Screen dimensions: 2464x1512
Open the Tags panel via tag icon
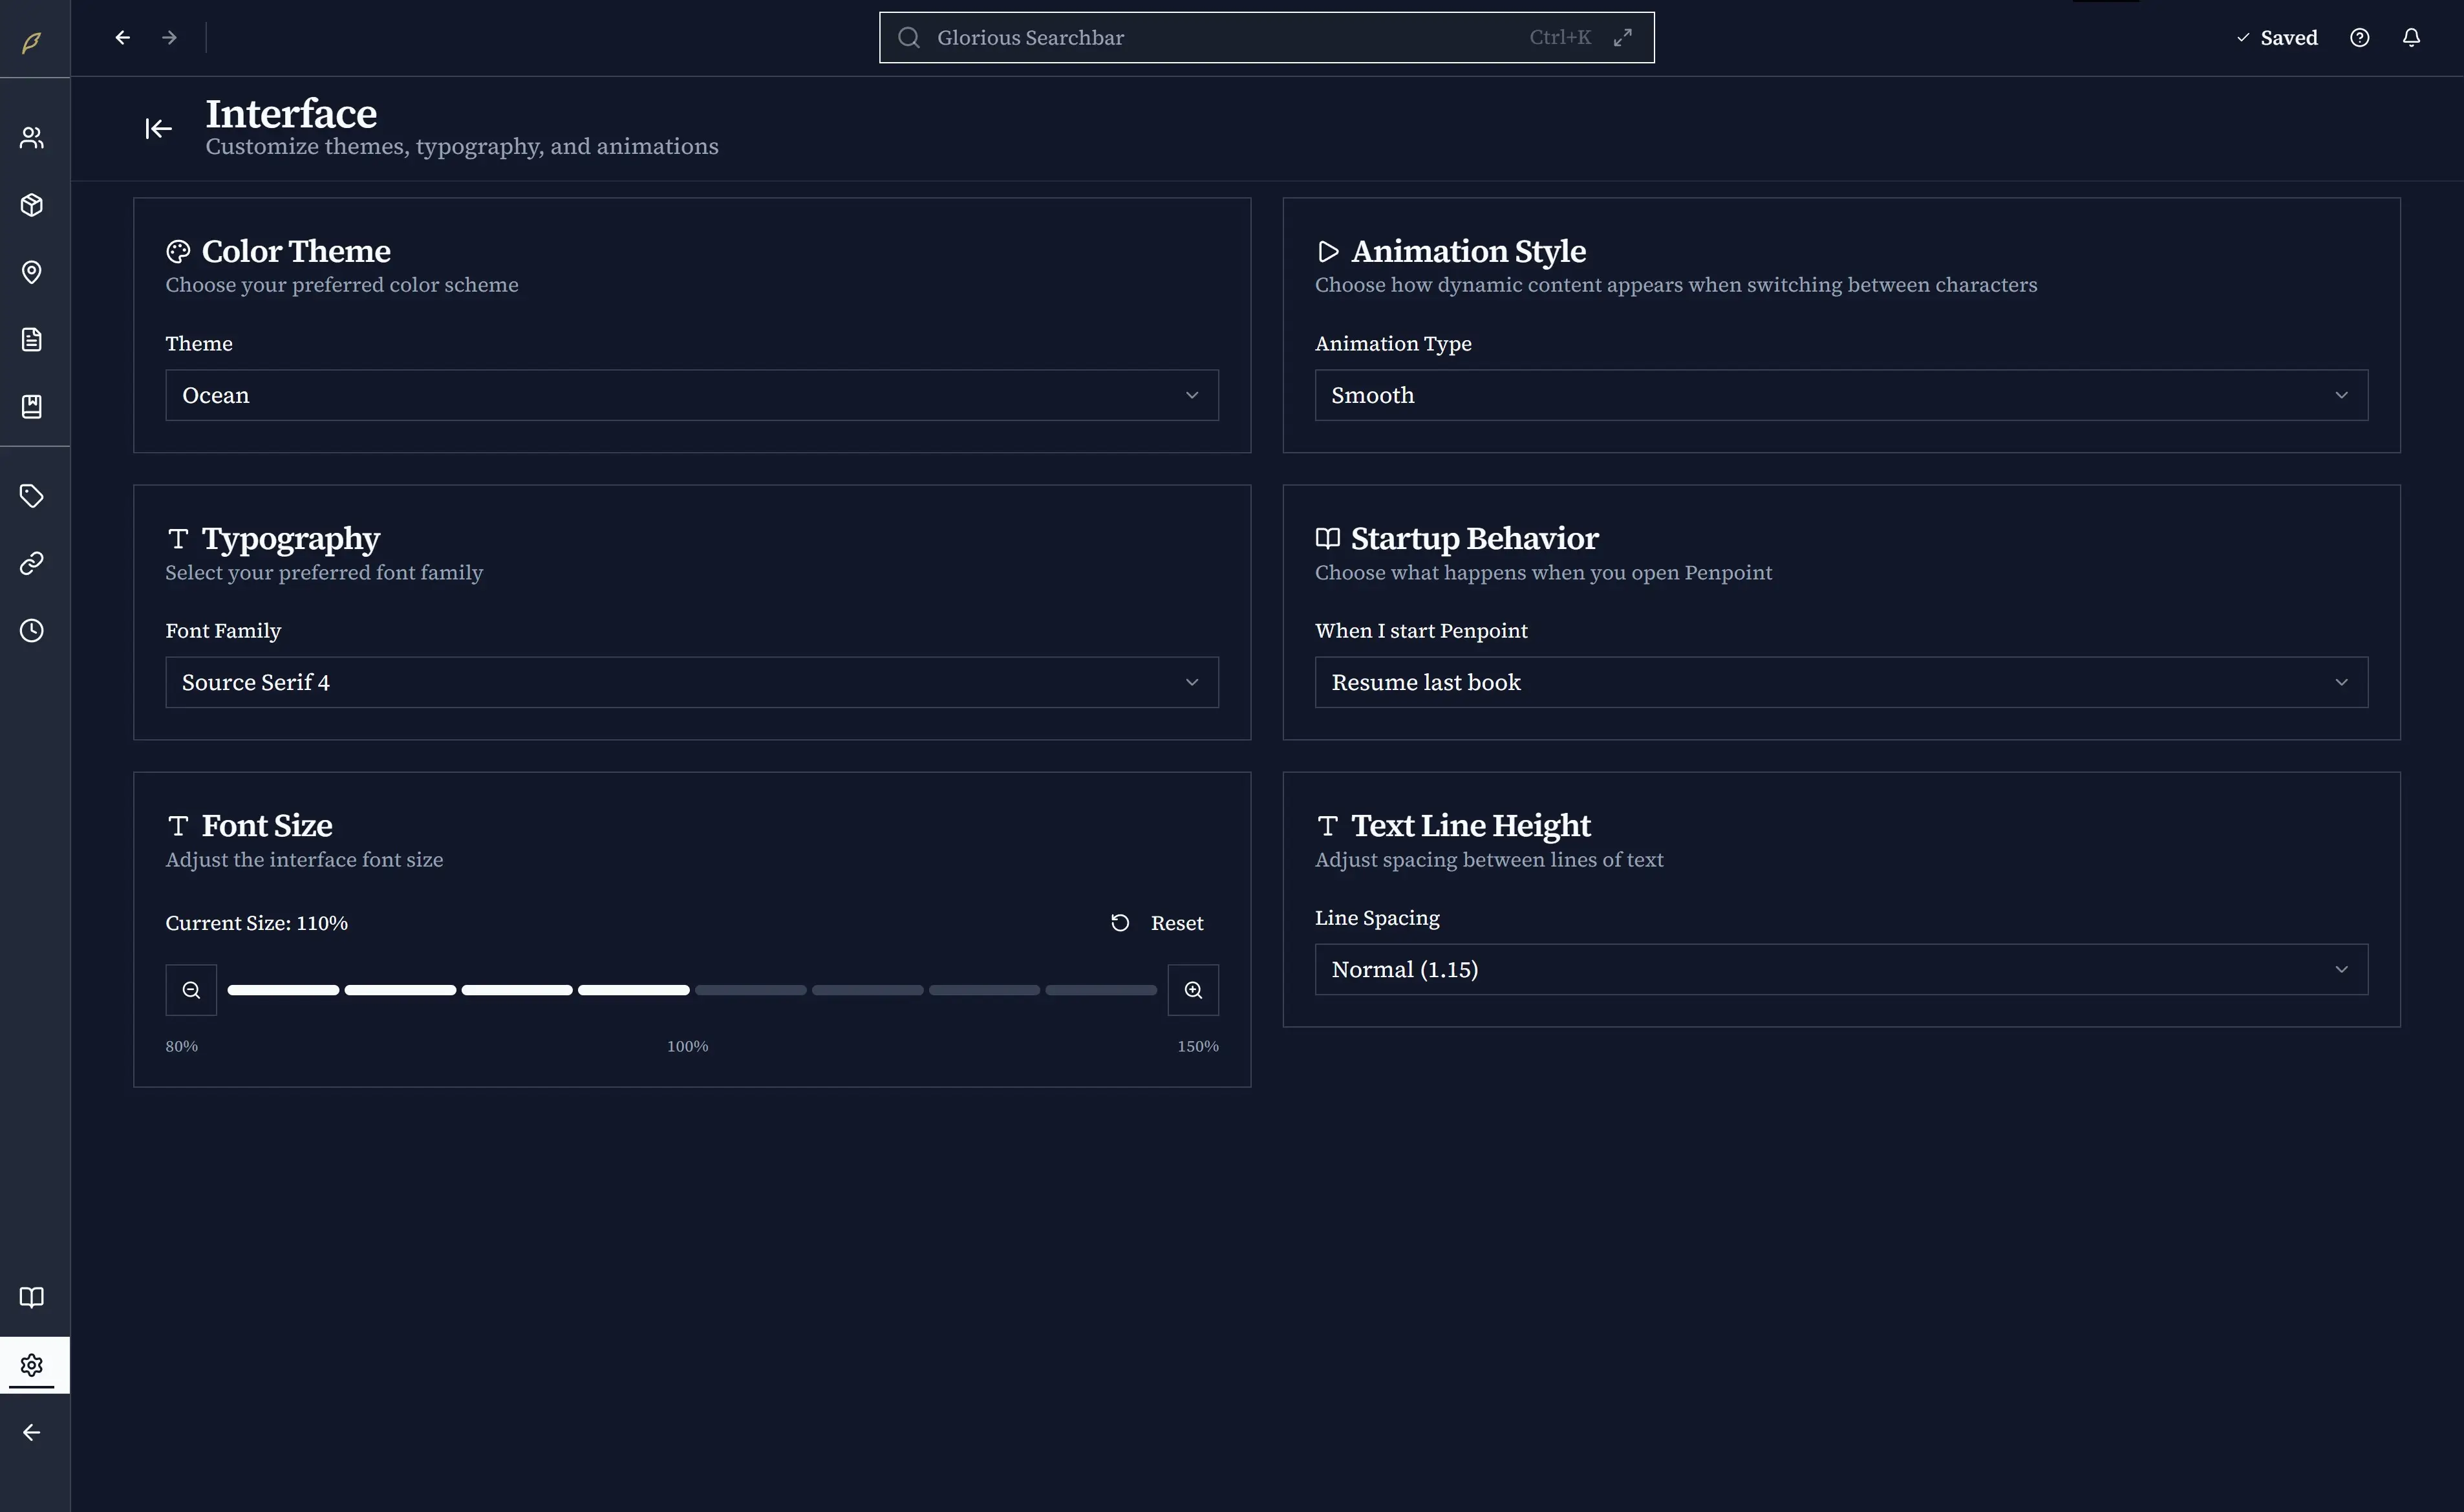(x=31, y=495)
